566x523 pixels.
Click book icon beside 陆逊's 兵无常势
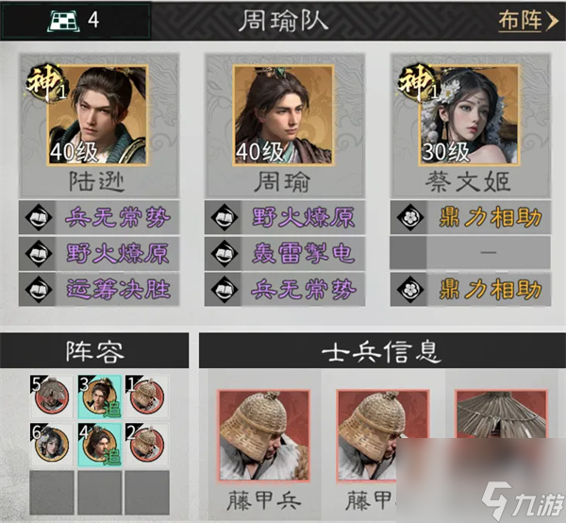pos(39,218)
